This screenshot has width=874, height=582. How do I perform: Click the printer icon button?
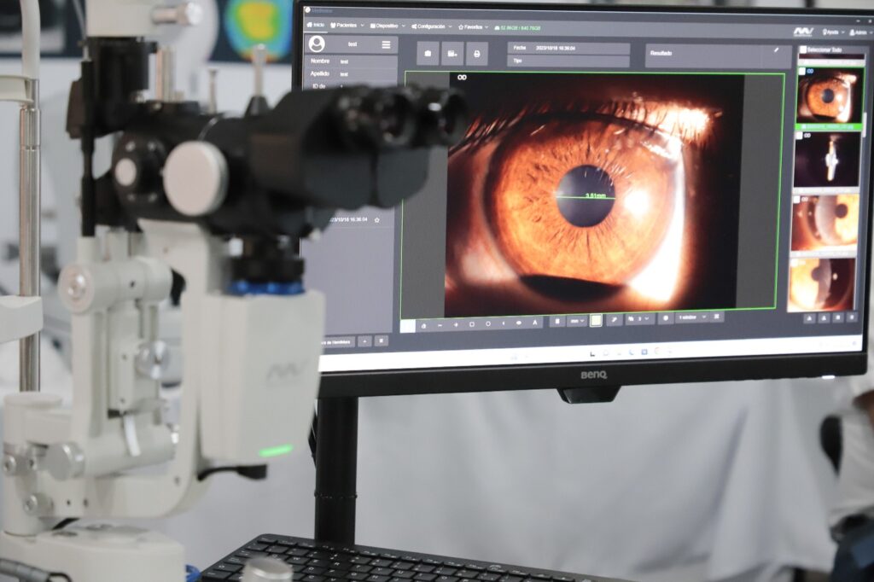tap(476, 53)
